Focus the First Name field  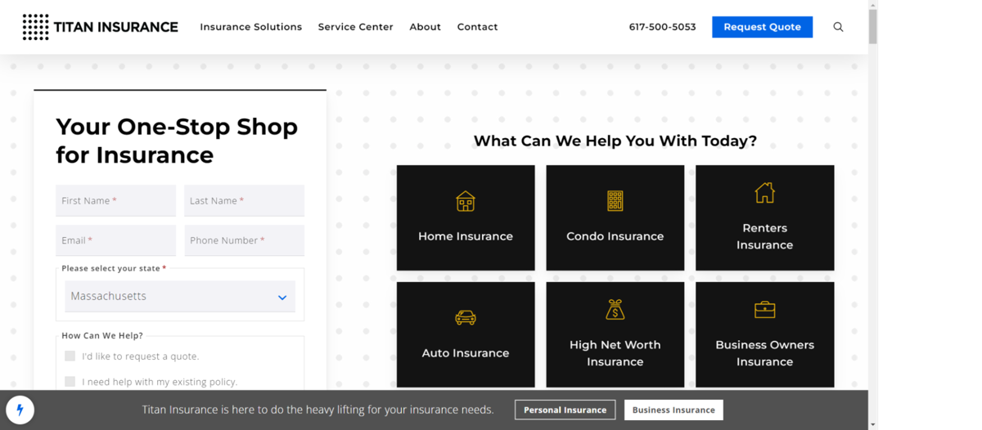pyautogui.click(x=115, y=200)
